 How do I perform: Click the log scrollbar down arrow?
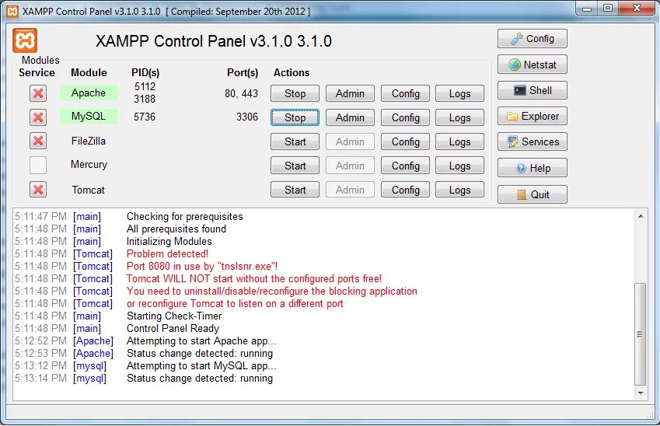coord(641,393)
